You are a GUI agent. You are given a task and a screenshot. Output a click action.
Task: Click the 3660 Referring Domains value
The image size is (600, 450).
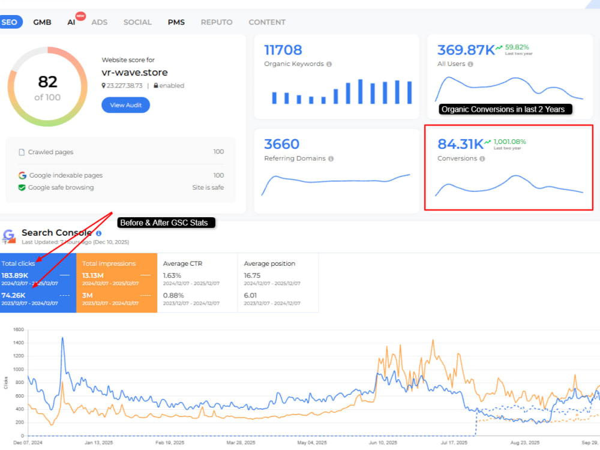[x=281, y=144]
